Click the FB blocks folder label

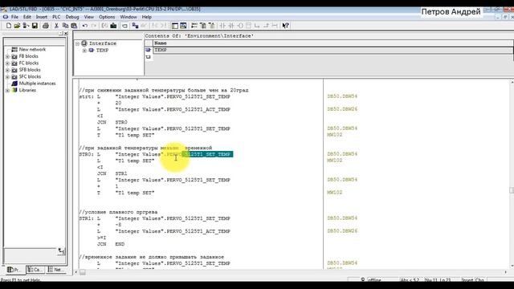click(x=29, y=56)
